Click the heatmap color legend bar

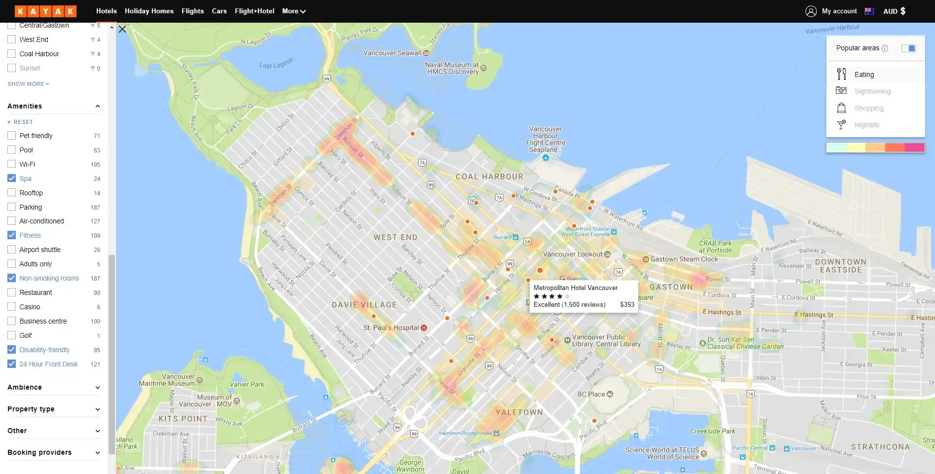(875, 147)
